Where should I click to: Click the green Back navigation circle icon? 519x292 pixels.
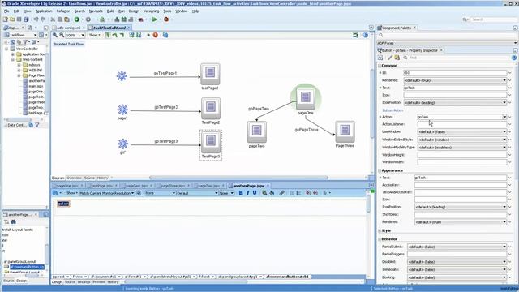click(77, 19)
